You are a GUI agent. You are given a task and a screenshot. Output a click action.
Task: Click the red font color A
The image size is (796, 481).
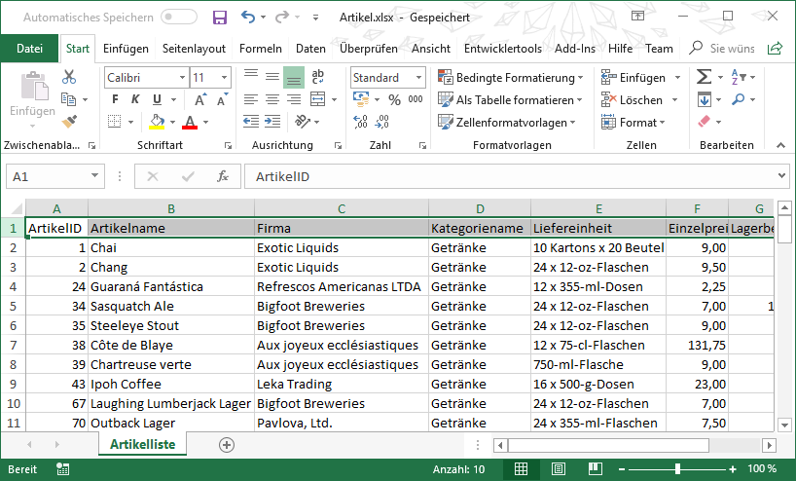(x=190, y=122)
